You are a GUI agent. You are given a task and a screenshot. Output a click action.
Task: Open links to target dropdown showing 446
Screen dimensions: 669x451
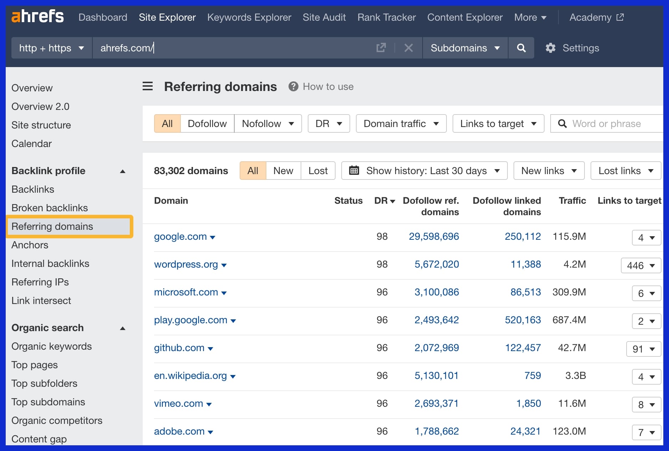641,265
